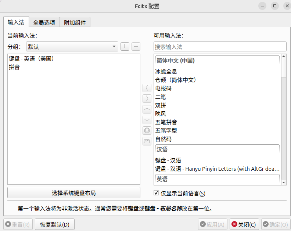Image resolution: width=291 pixels, height=231 pixels.
Task: Switch to the 全局选项 tab
Action: [44, 22]
